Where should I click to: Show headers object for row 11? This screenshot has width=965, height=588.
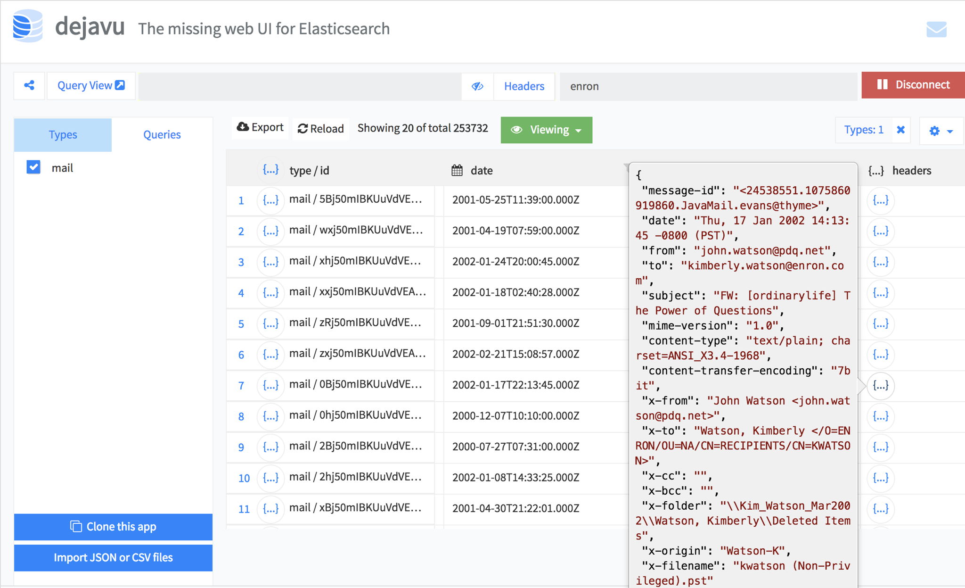point(881,509)
